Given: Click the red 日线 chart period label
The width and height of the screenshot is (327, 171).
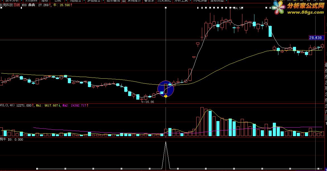Looking at the screenshot, I should click(17, 5).
